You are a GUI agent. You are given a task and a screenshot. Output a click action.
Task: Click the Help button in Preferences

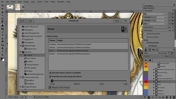pyautogui.click(x=30, y=21)
